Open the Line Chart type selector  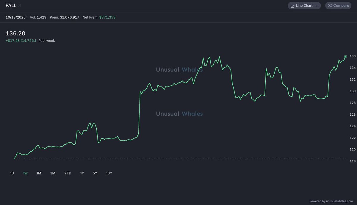pos(304,6)
